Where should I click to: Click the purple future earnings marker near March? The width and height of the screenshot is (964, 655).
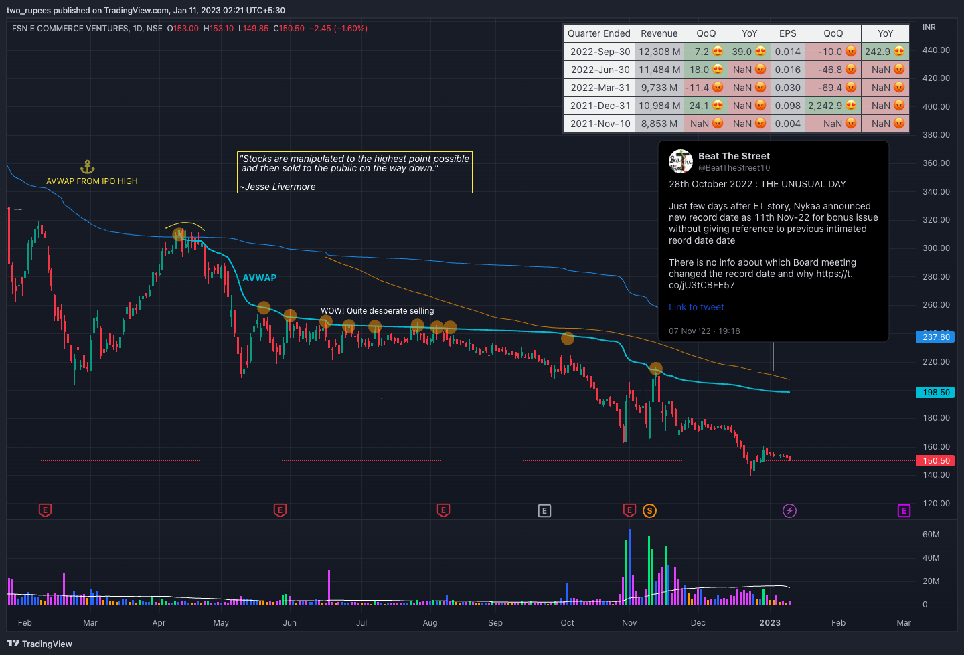(904, 511)
